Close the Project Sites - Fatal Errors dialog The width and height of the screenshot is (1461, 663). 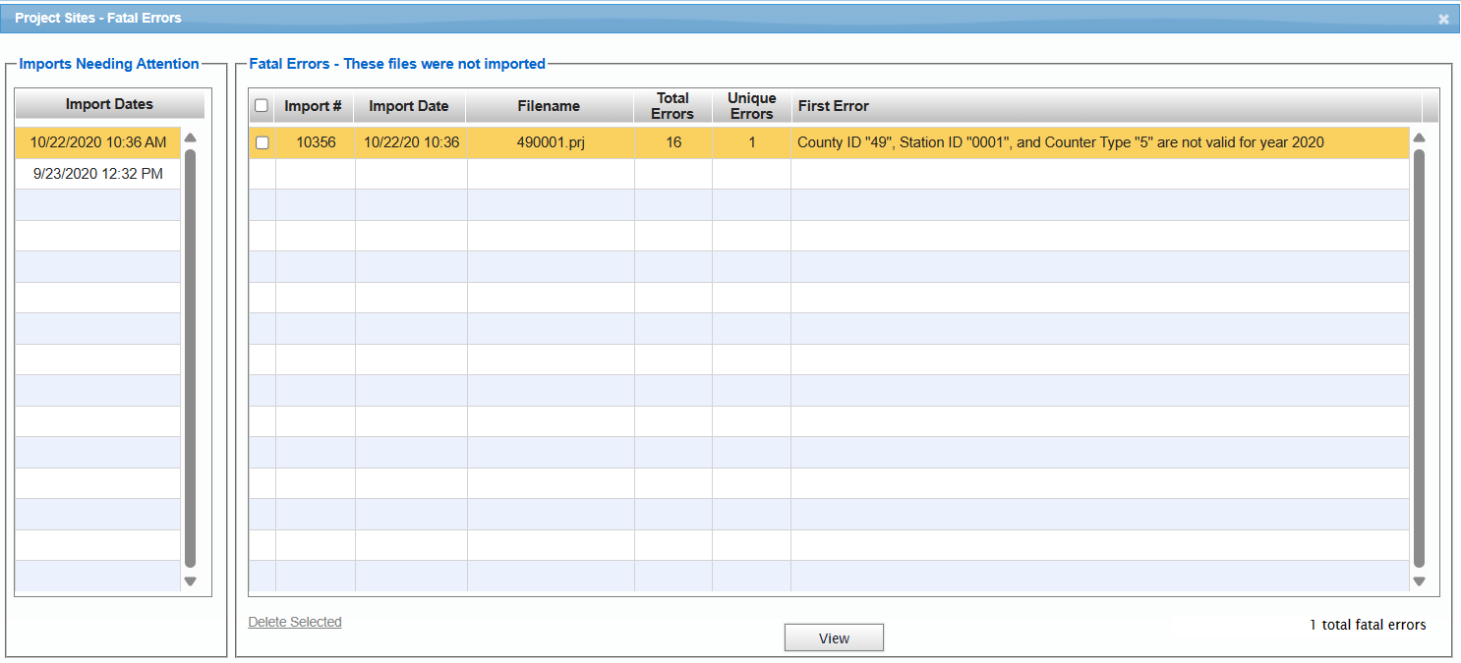point(1443,18)
